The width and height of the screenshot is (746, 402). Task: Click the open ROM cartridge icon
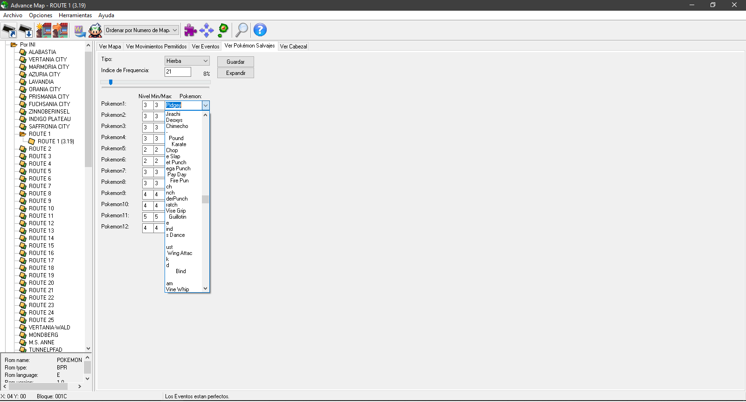click(x=9, y=31)
